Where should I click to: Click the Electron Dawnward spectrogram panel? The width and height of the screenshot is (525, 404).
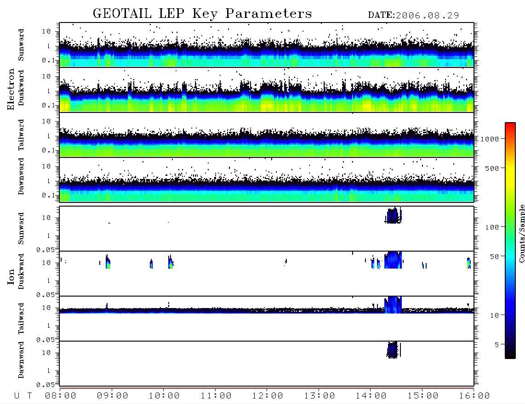click(x=267, y=180)
